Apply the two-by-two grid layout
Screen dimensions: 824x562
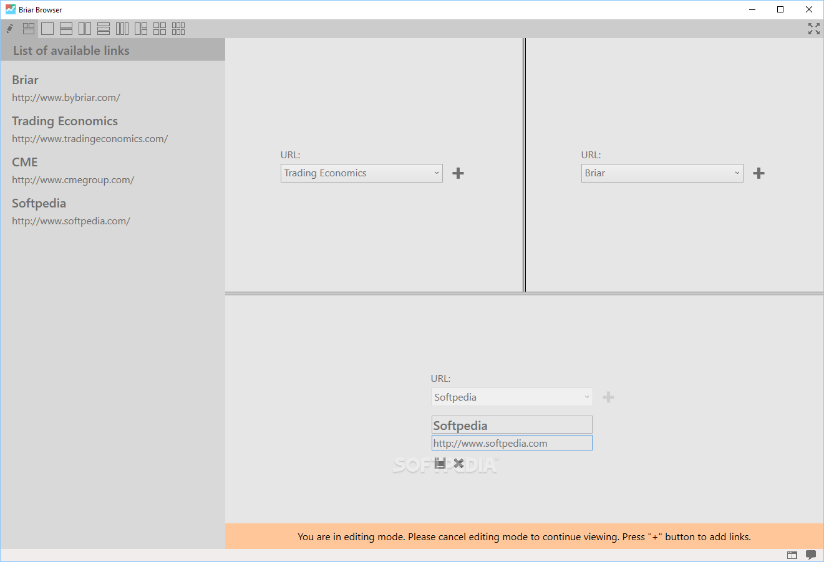pyautogui.click(x=160, y=29)
